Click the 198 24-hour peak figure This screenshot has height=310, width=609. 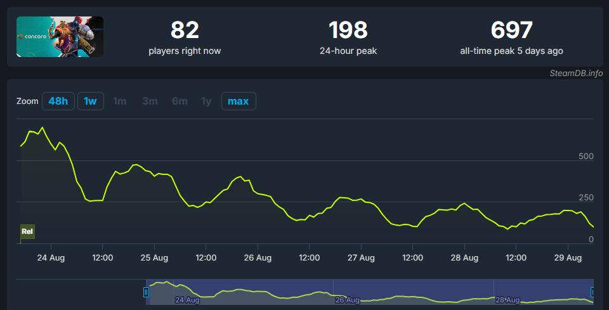click(x=348, y=30)
